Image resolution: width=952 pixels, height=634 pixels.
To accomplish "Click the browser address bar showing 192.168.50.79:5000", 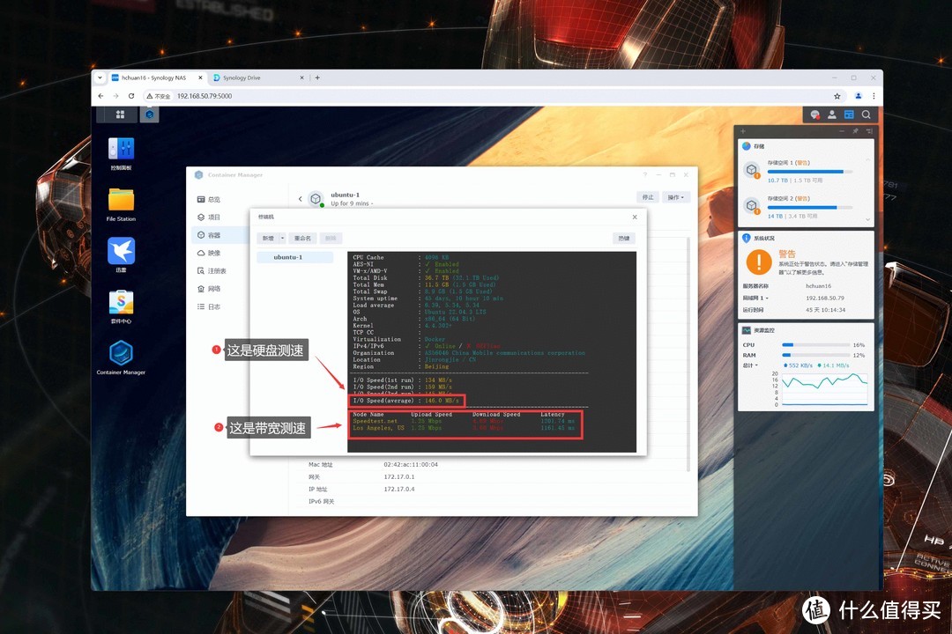I will [353, 96].
